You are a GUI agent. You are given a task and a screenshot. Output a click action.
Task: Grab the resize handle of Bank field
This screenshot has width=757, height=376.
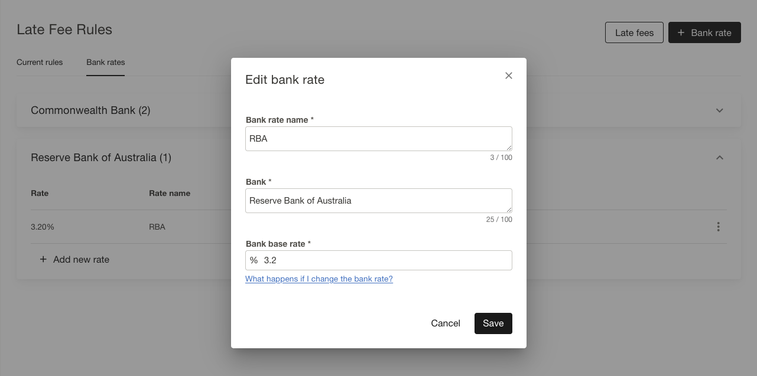(x=508, y=209)
